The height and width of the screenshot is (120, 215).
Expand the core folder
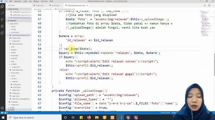tap(13, 47)
